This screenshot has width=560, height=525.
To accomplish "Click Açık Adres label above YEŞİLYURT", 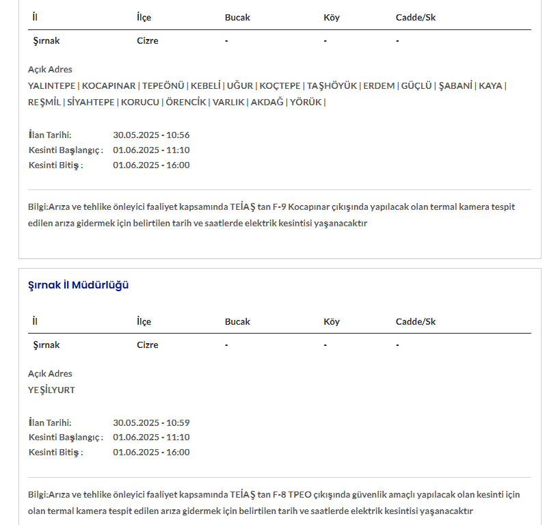I will pyautogui.click(x=50, y=374).
